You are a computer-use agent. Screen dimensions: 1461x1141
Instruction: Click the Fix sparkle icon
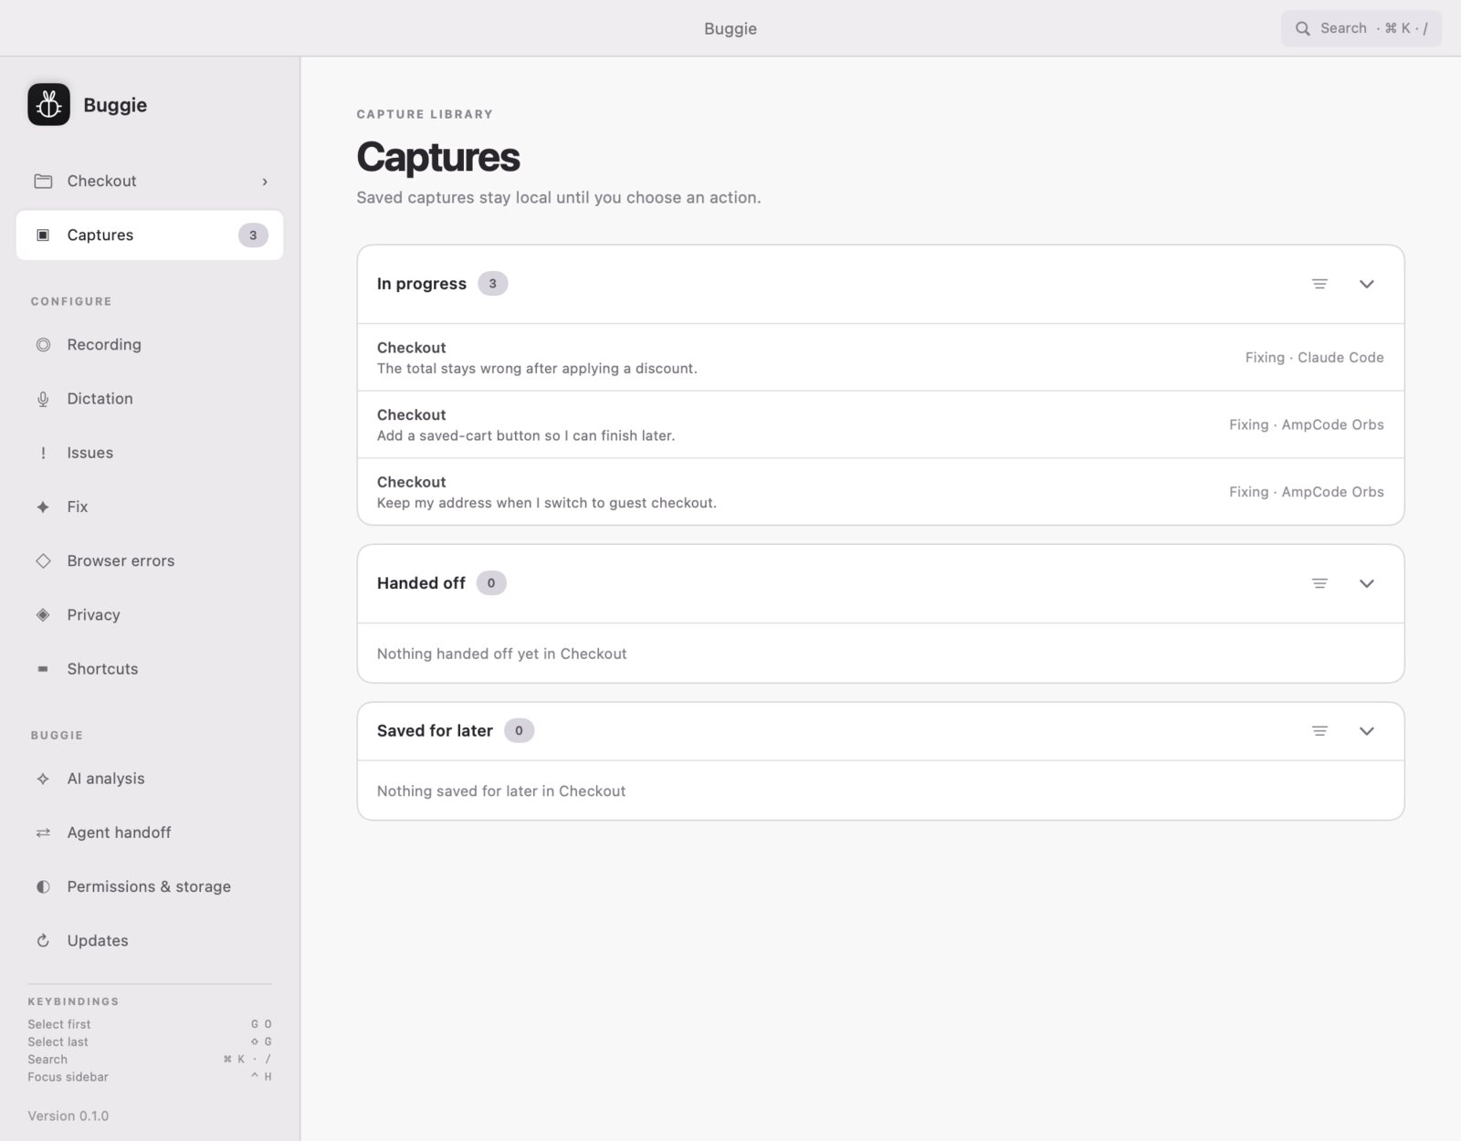pyautogui.click(x=43, y=507)
